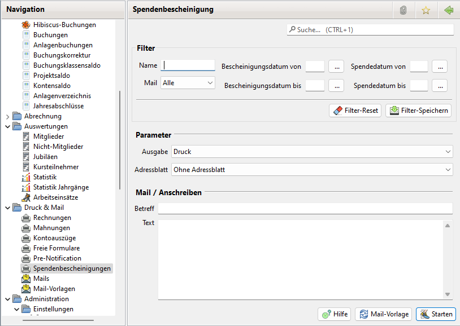Screen dimensions: 460x326
Task: Open the Adressblatt dropdown
Action: pyautogui.click(x=311, y=169)
